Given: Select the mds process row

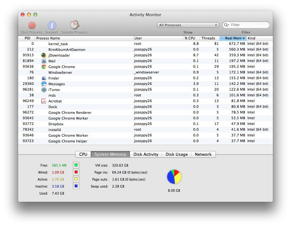Looking at the screenshot, I should coord(145,95).
